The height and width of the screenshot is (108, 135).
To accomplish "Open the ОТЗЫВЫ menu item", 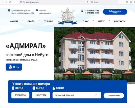I will [x=48, y=21].
